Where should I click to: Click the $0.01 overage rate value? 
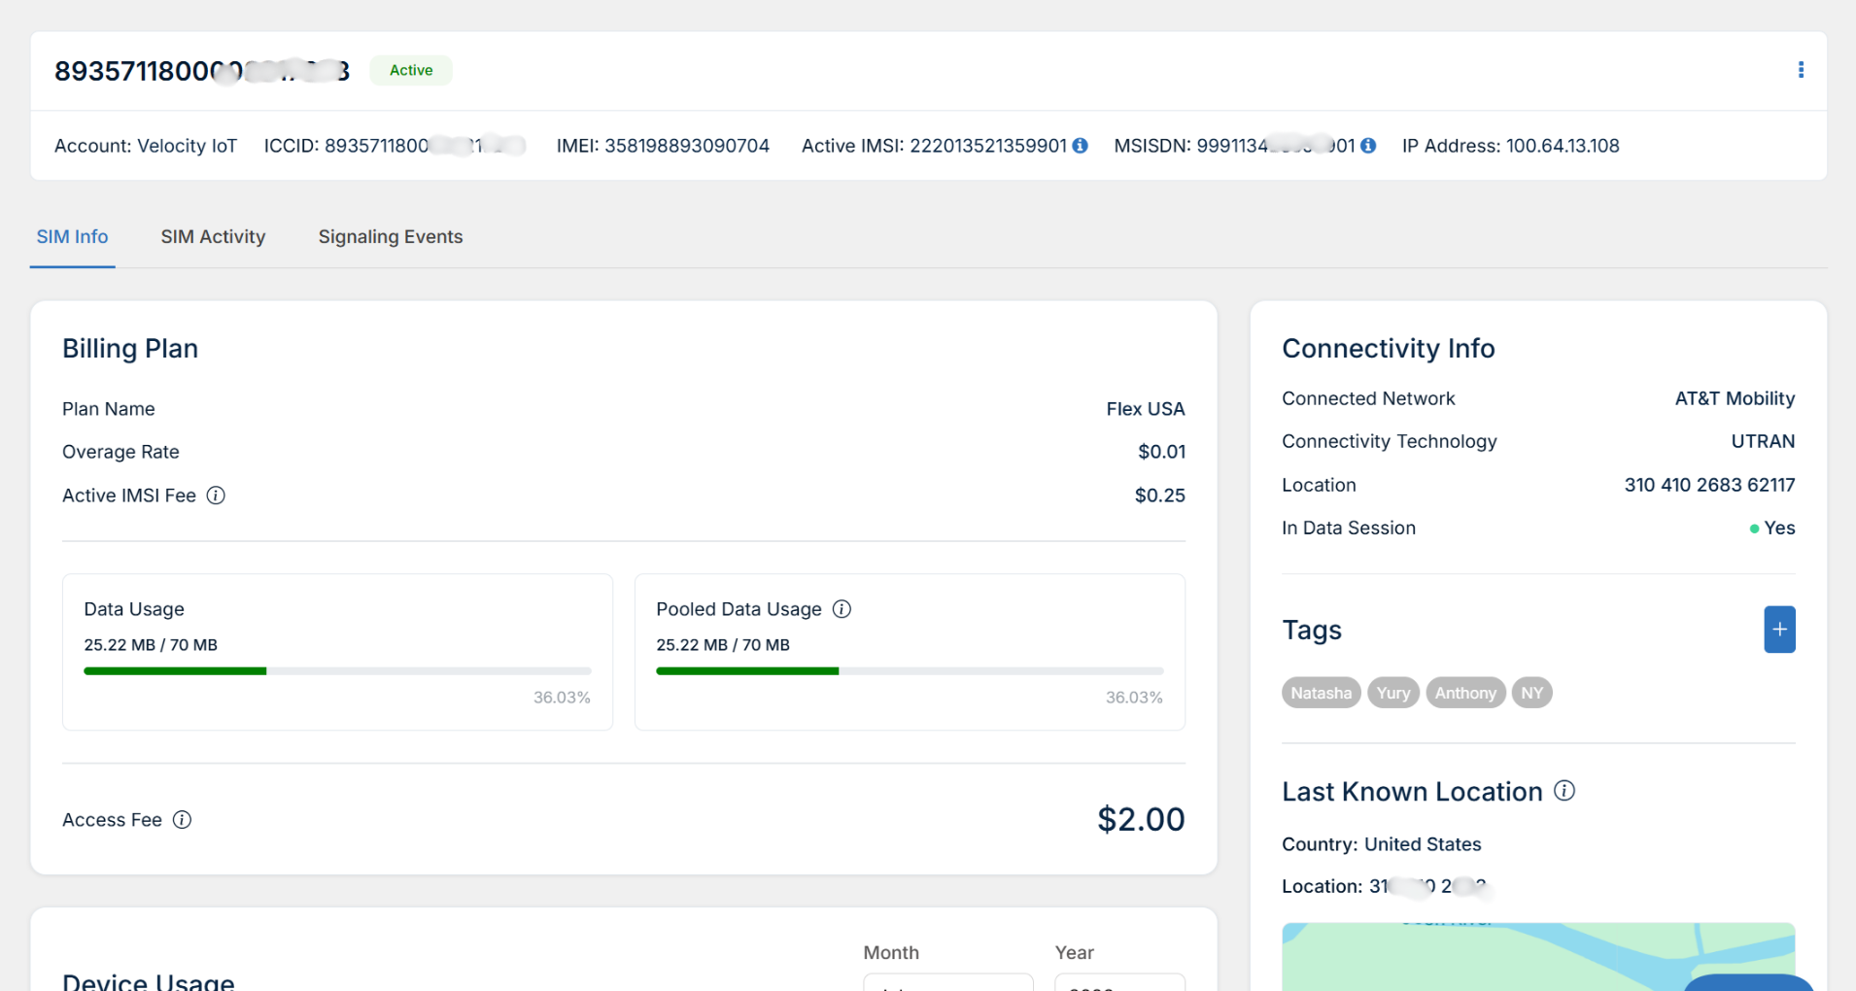[1161, 452]
